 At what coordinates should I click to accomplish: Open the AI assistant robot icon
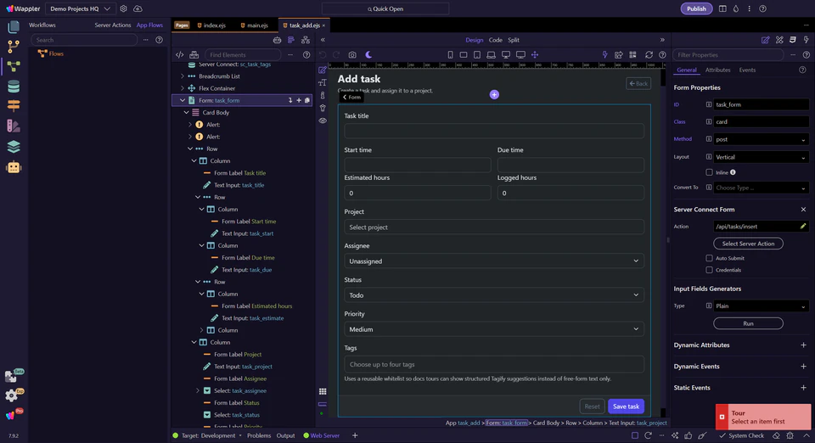click(x=14, y=167)
